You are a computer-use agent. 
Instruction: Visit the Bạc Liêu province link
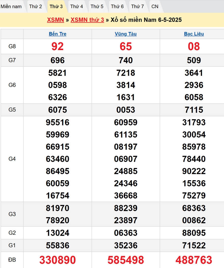pyautogui.click(x=194, y=34)
